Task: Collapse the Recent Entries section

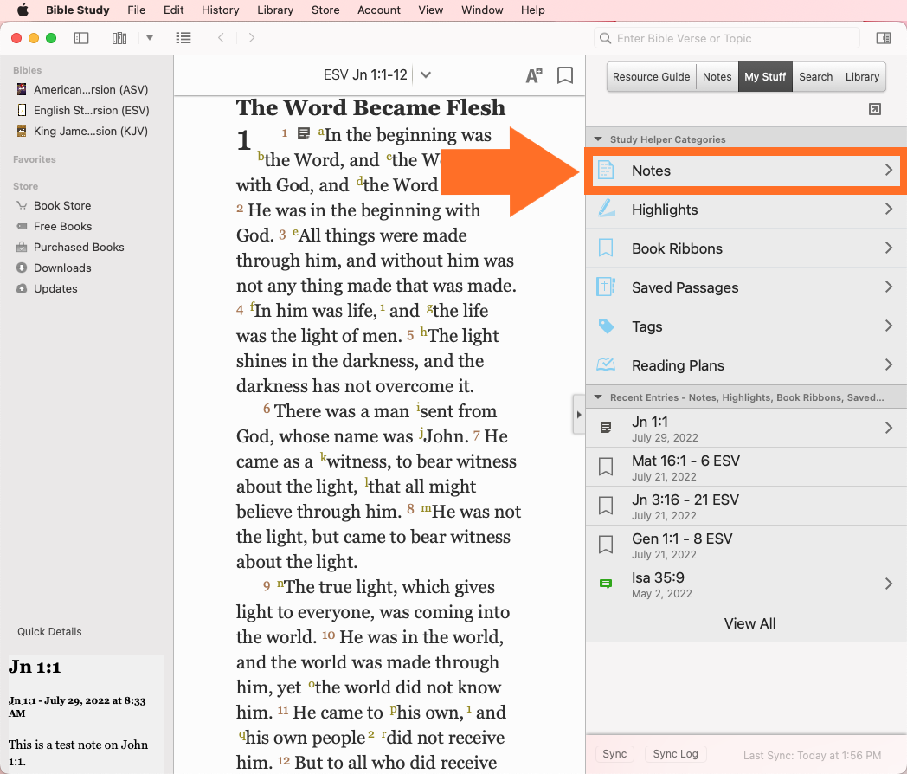Action: [x=597, y=397]
